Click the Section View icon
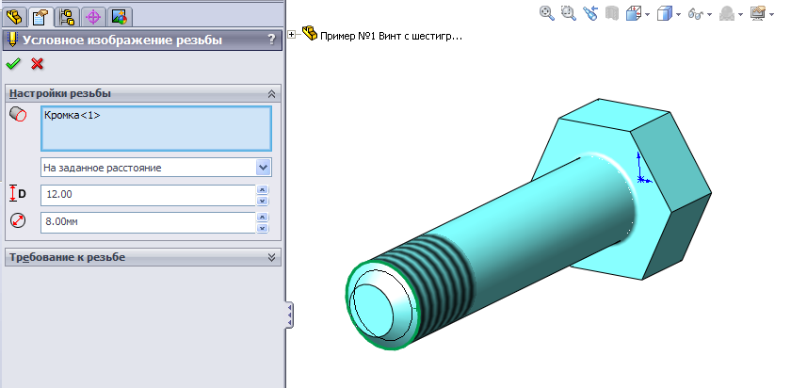The image size is (807, 388). click(611, 13)
